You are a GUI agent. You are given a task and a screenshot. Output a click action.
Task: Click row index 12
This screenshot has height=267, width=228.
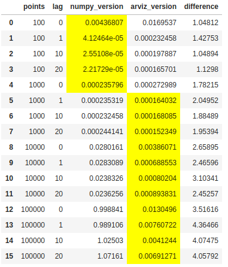click(x=9, y=210)
